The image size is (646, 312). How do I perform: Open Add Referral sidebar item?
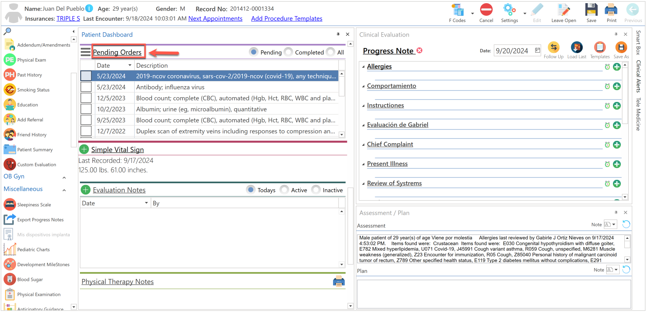coord(24,120)
